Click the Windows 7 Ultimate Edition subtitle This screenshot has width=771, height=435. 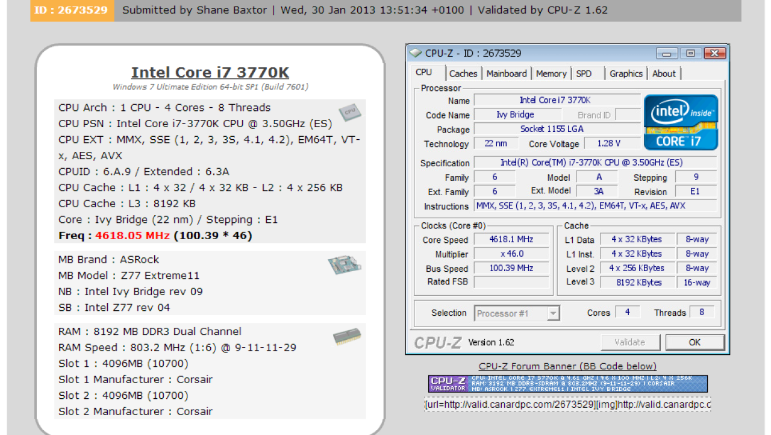(x=210, y=87)
